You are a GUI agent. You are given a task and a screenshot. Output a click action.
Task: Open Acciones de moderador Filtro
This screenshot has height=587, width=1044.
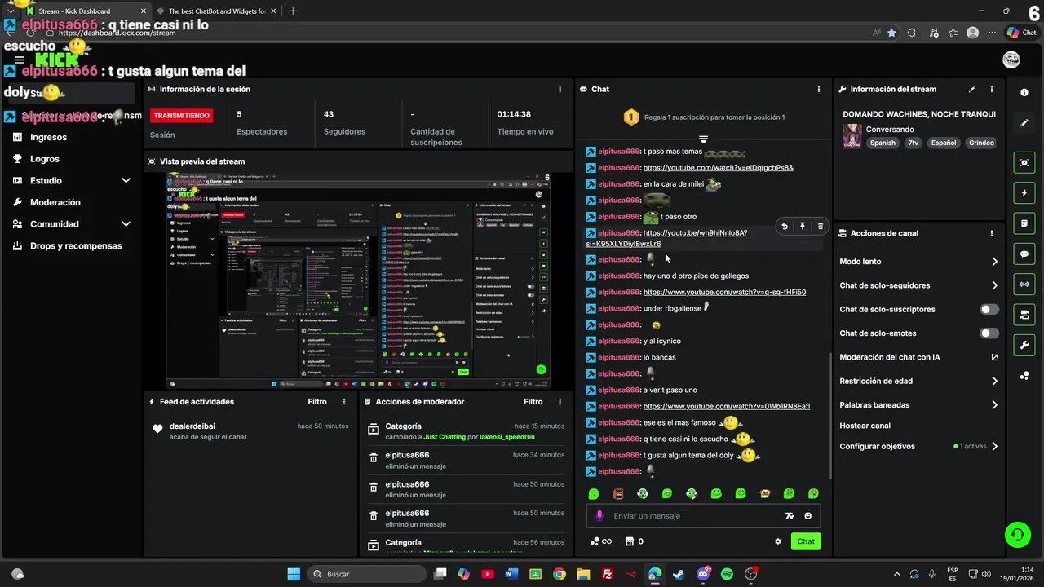pos(533,402)
